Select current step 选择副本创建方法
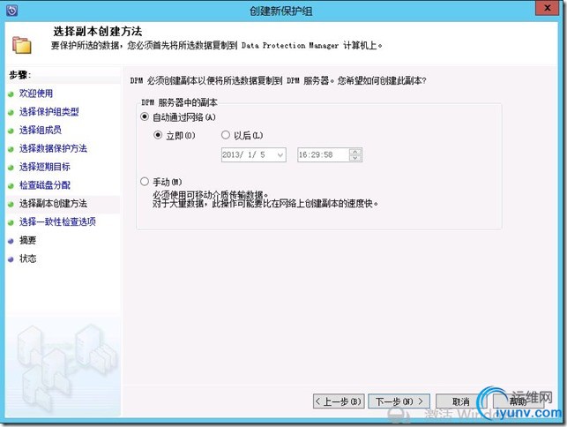The height and width of the screenshot is (427, 567). [x=53, y=204]
